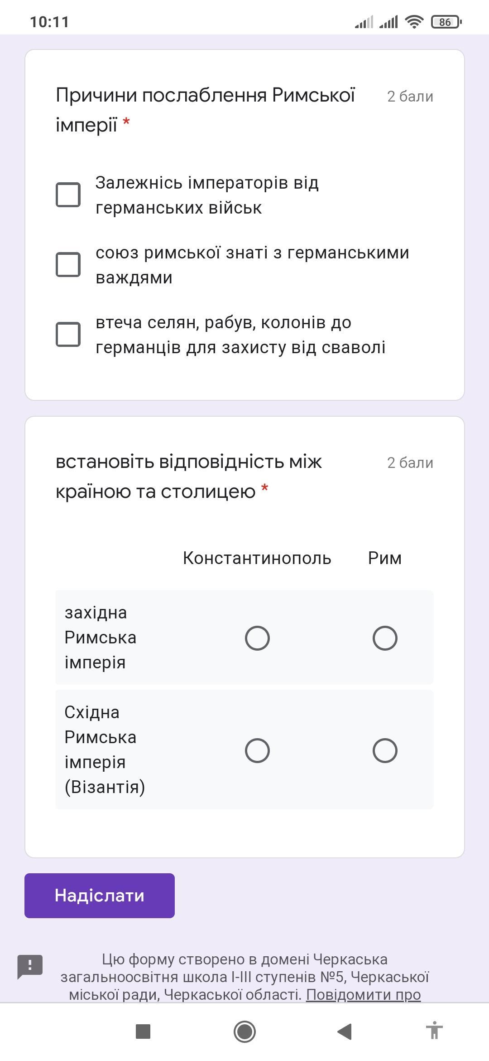
Task: Select 'втеча селян, рабув, колонів' checkbox
Action: pos(68,335)
